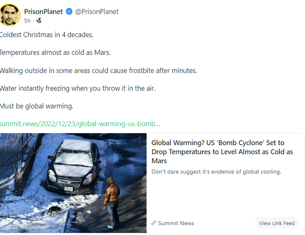Click the 'Must be global warming' line
Viewport: 305px width, 235px height.
[x=36, y=106]
